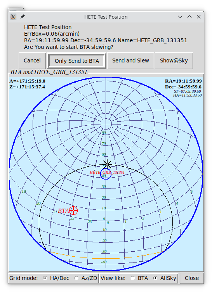Click the orange horizon limit arc

pyautogui.click(x=106, y=258)
